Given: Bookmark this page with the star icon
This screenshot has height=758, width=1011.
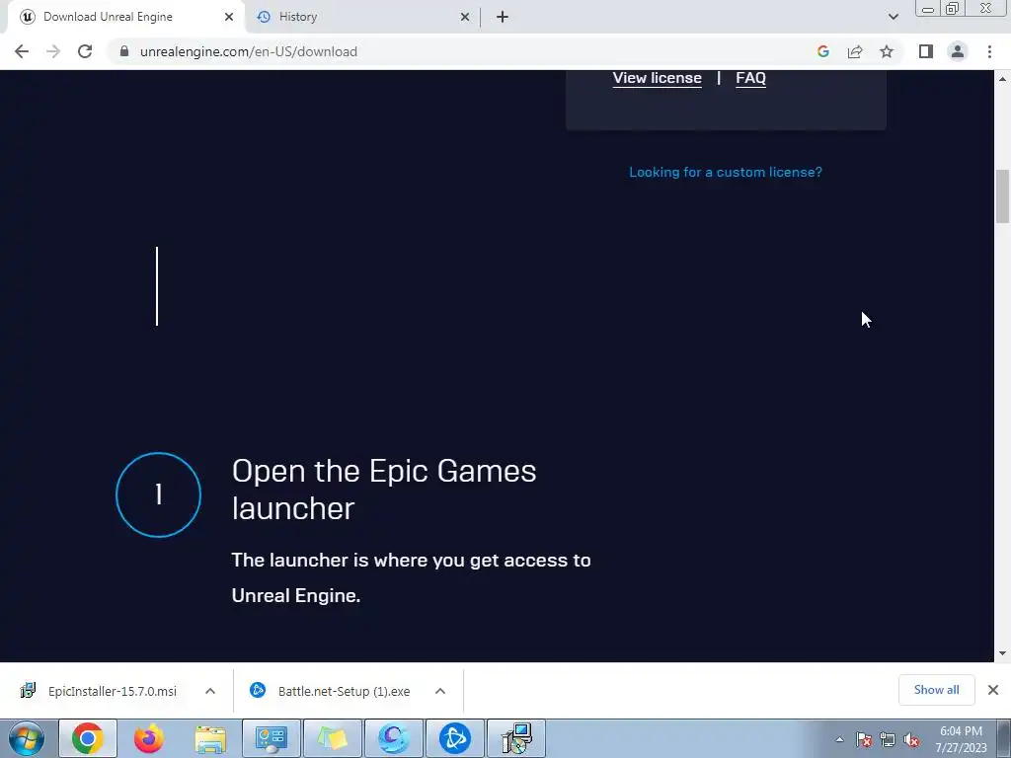Looking at the screenshot, I should pyautogui.click(x=887, y=51).
